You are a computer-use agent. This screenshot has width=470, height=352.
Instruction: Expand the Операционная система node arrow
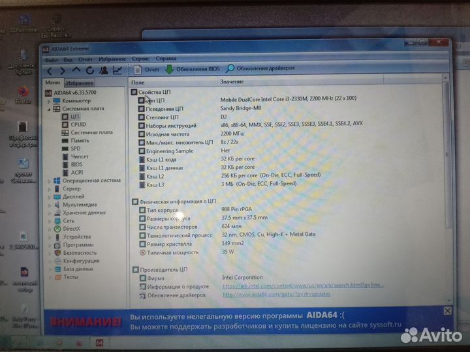[50, 181]
